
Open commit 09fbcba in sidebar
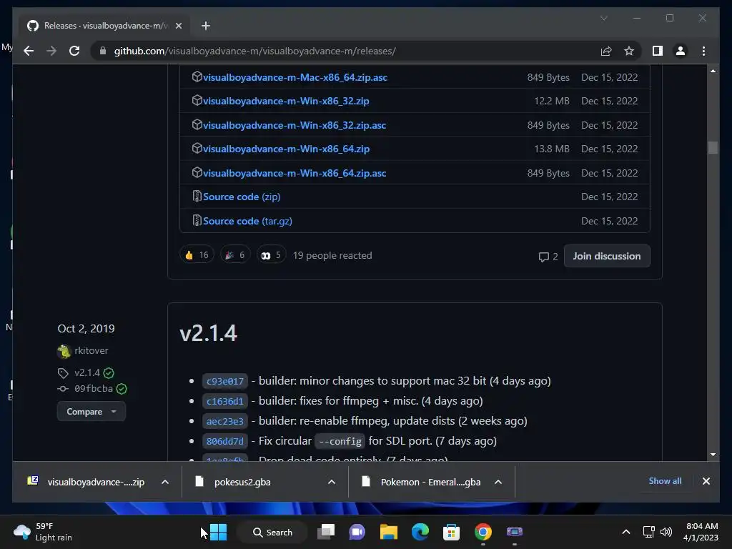pos(94,388)
